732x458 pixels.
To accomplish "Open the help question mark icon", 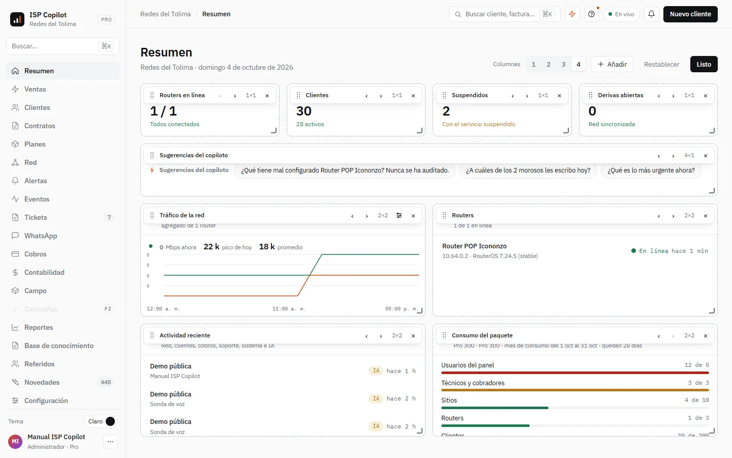I will (592, 14).
